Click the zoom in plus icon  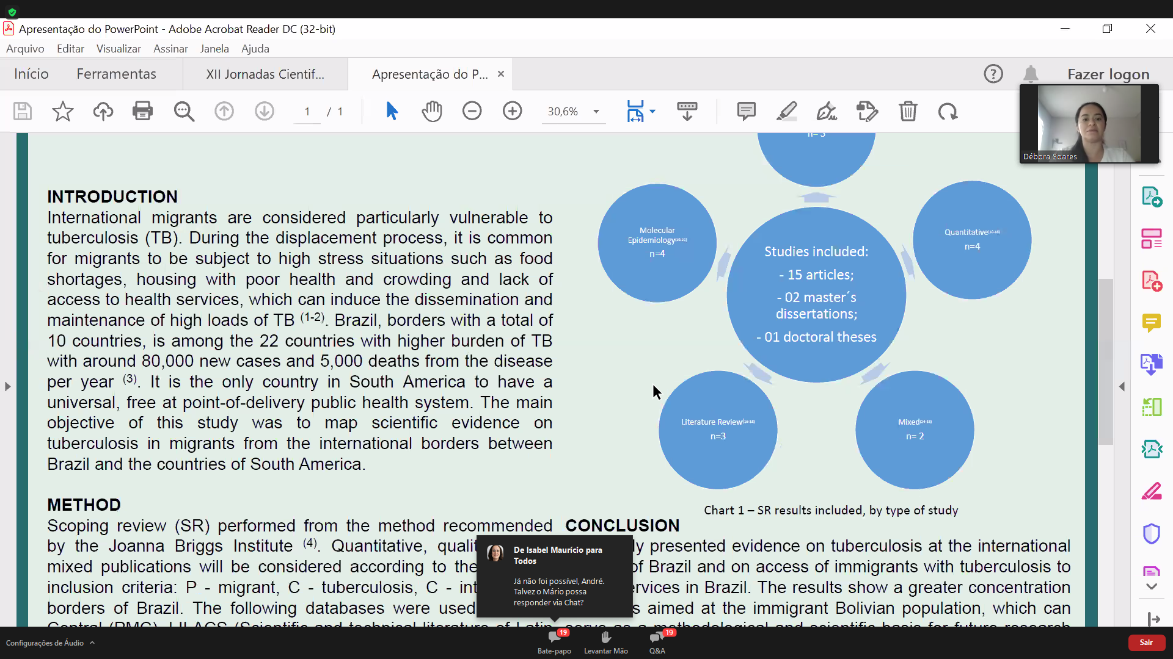512,111
